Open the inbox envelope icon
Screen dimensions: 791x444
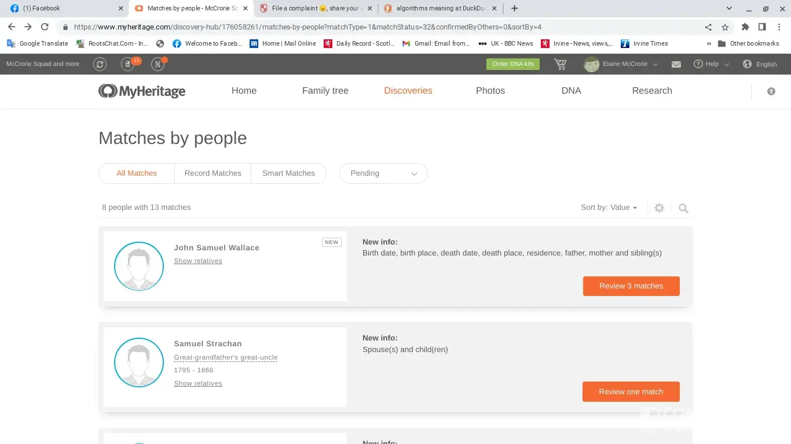[x=676, y=64]
